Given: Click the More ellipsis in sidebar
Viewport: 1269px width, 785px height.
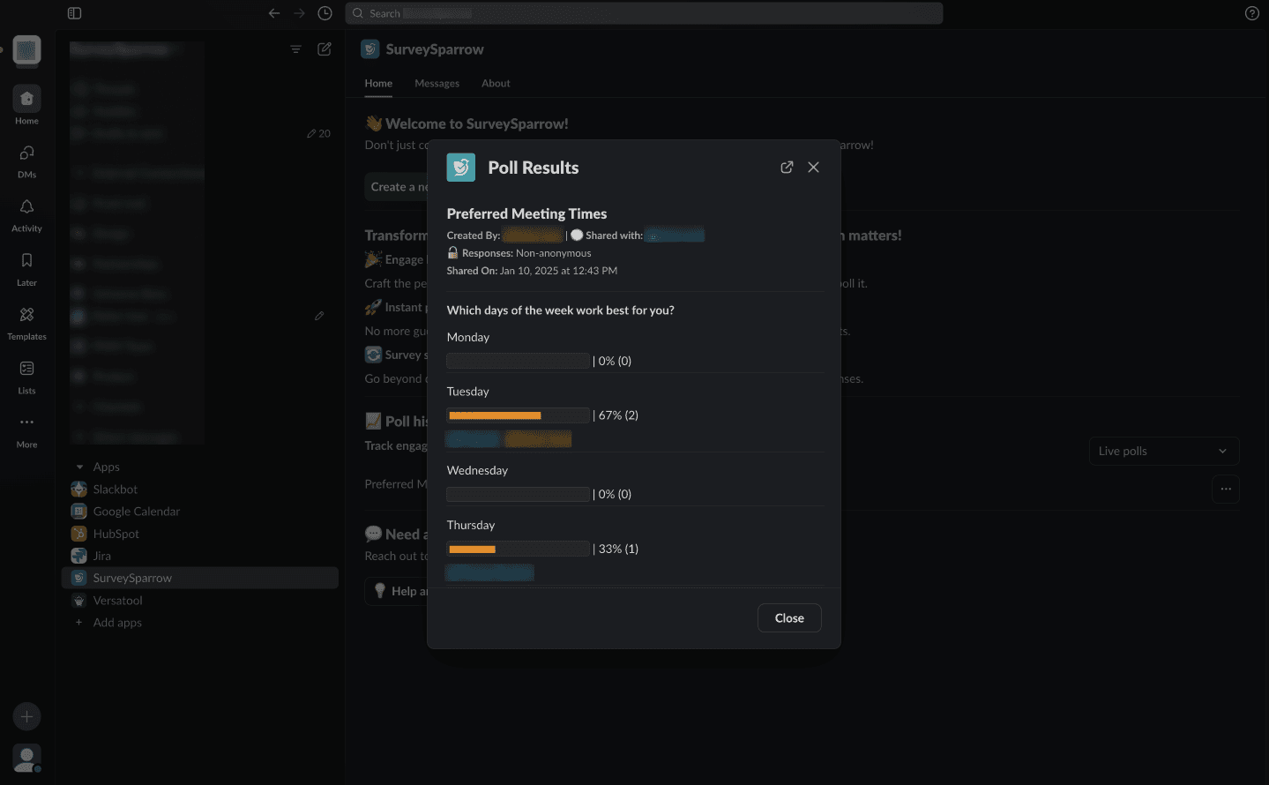Looking at the screenshot, I should pos(26,429).
